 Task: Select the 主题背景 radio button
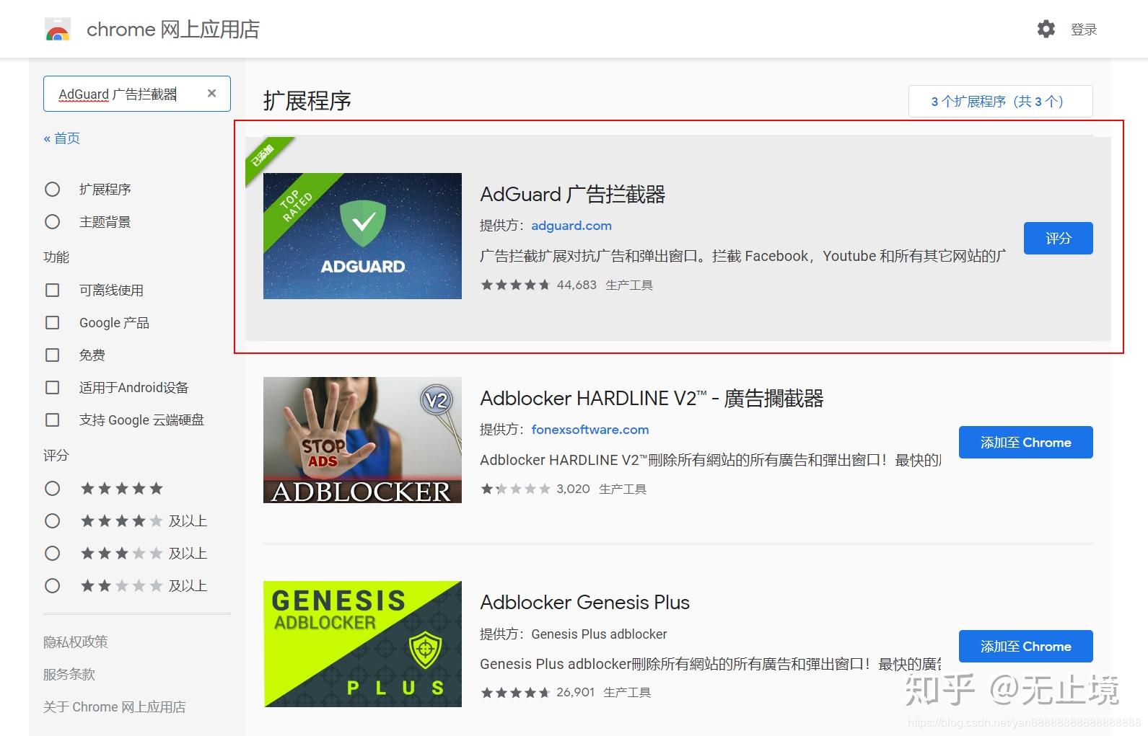tap(53, 221)
